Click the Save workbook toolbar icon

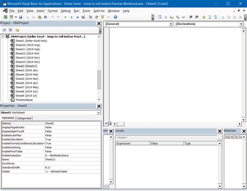coord(20,17)
